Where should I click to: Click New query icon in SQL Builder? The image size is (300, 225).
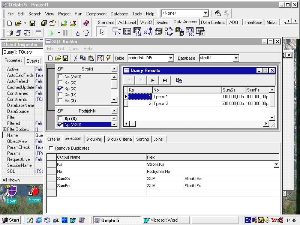tap(50, 58)
